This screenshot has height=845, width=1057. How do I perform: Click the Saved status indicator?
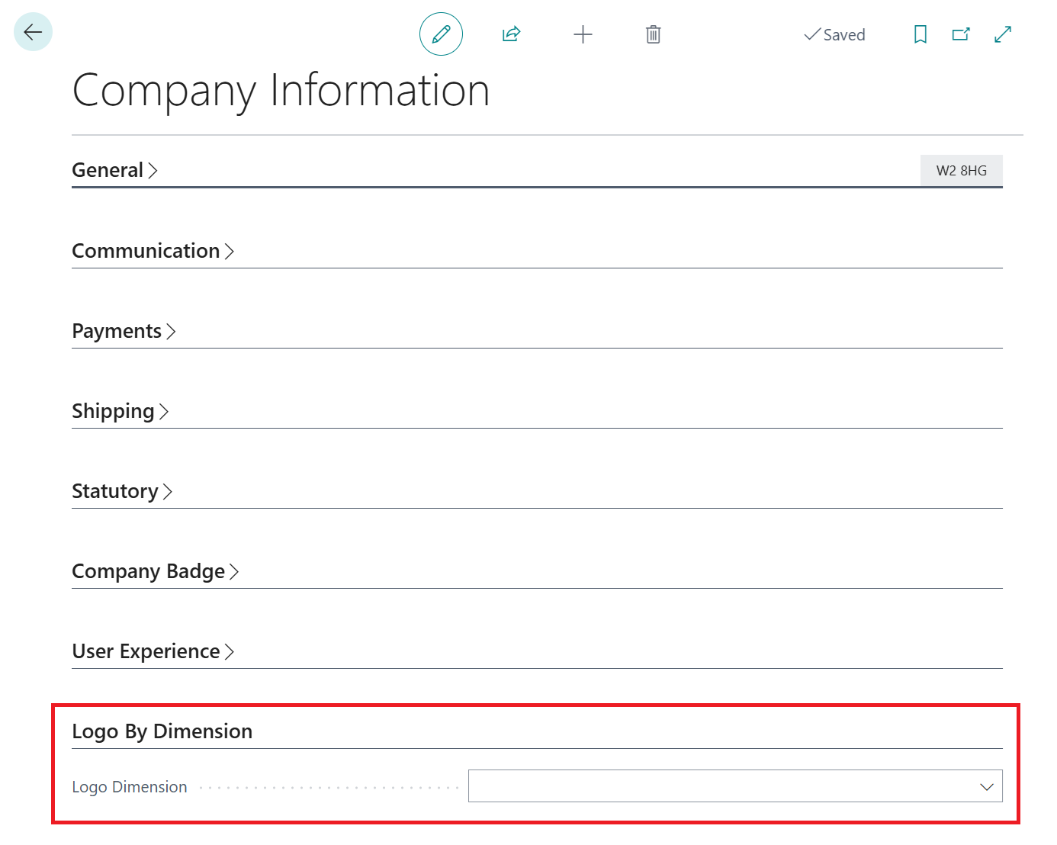coord(834,35)
